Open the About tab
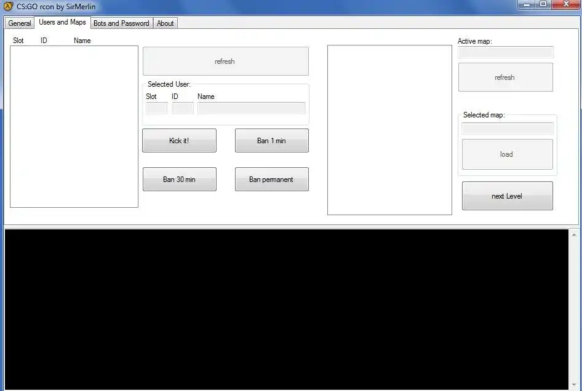This screenshot has height=391, width=582. (165, 23)
